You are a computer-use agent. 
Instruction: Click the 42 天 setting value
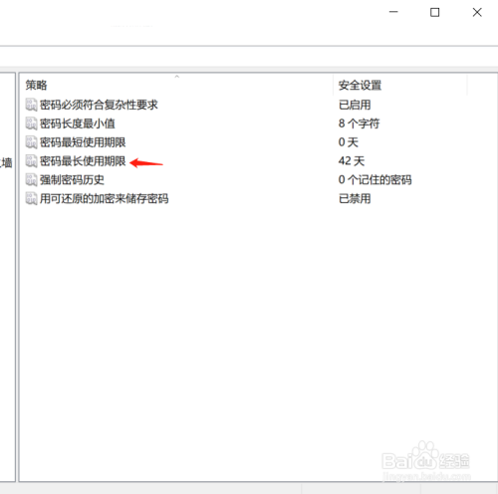pyautogui.click(x=352, y=161)
